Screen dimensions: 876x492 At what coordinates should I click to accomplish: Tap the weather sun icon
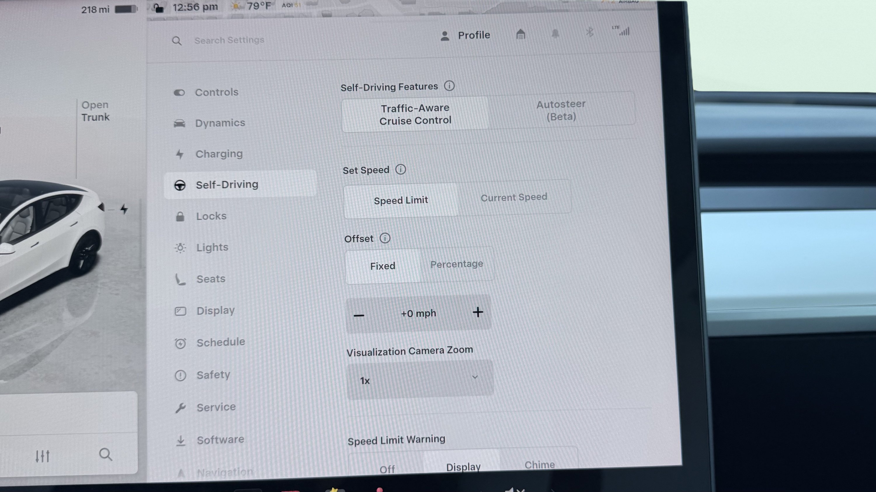coord(236,6)
